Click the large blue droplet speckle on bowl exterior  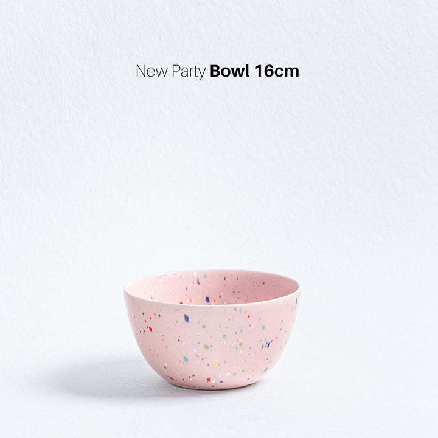(x=187, y=318)
